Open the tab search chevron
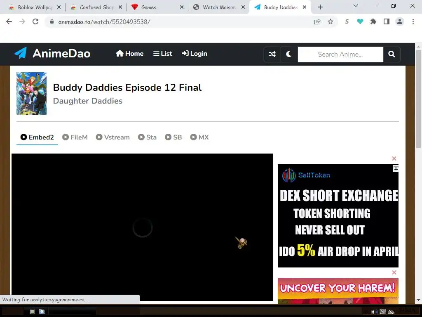422x317 pixels. pyautogui.click(x=356, y=6)
